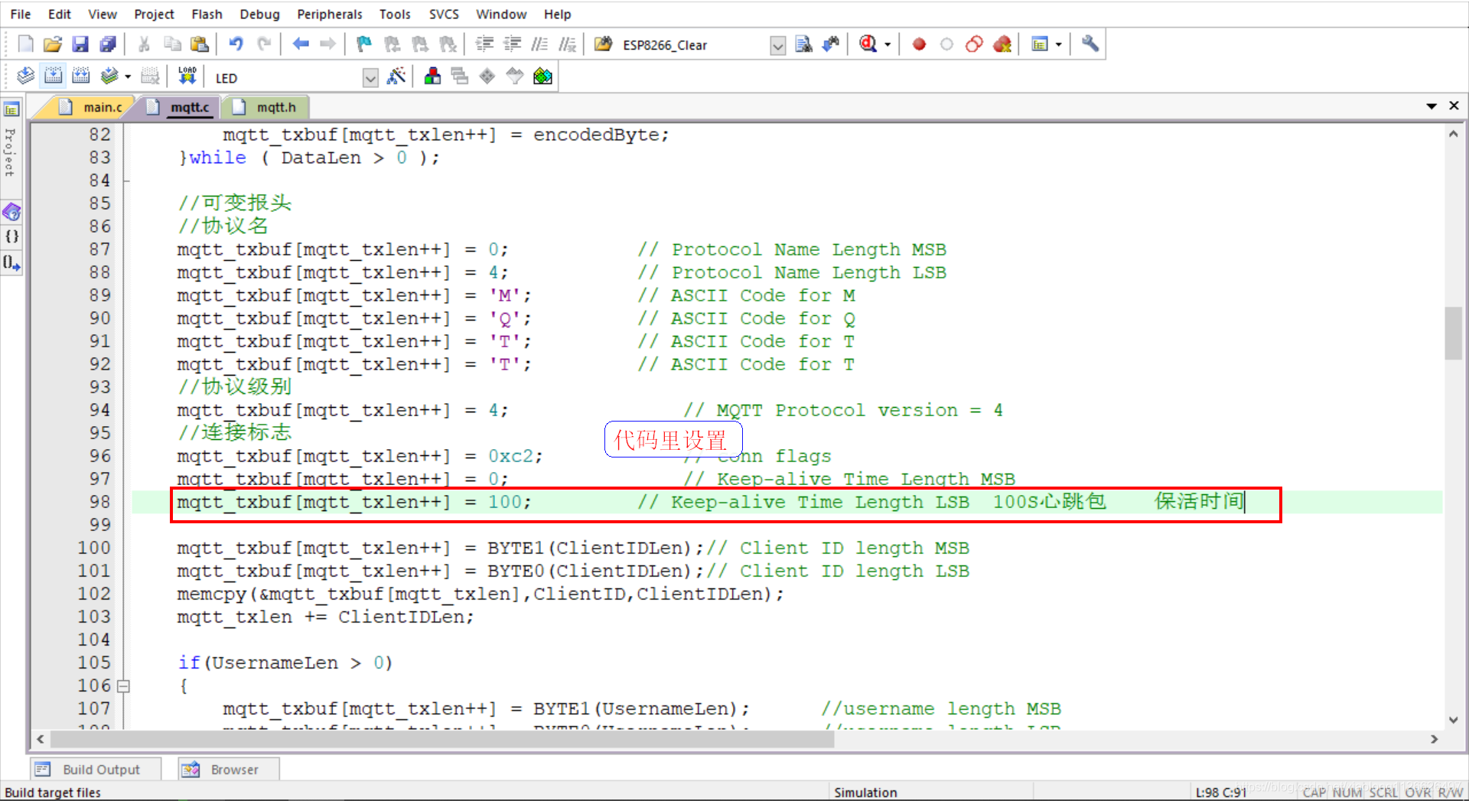Indent the selected lines
The image size is (1469, 801).
[484, 44]
